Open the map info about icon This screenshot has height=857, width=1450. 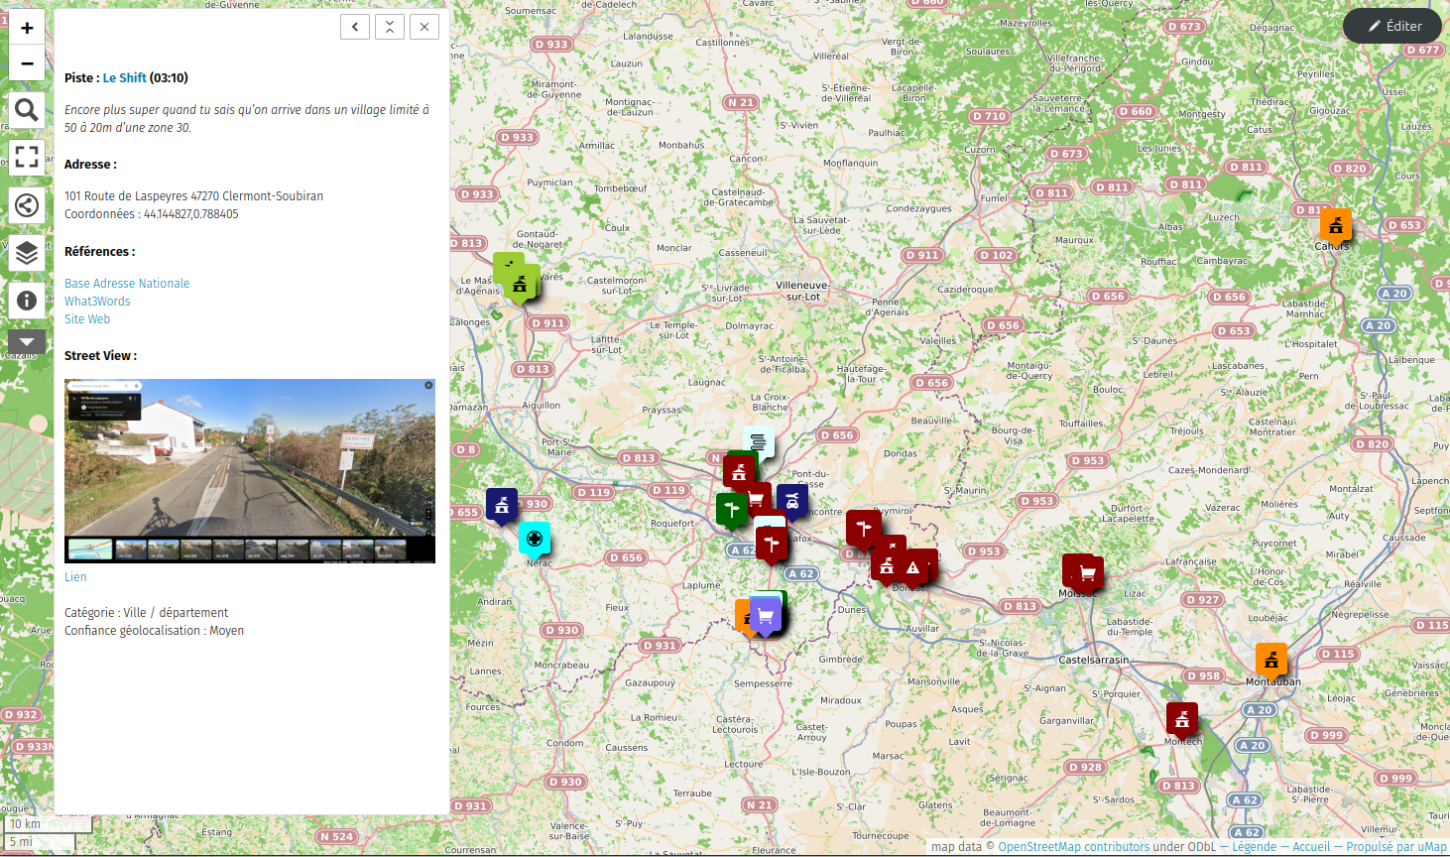27,300
